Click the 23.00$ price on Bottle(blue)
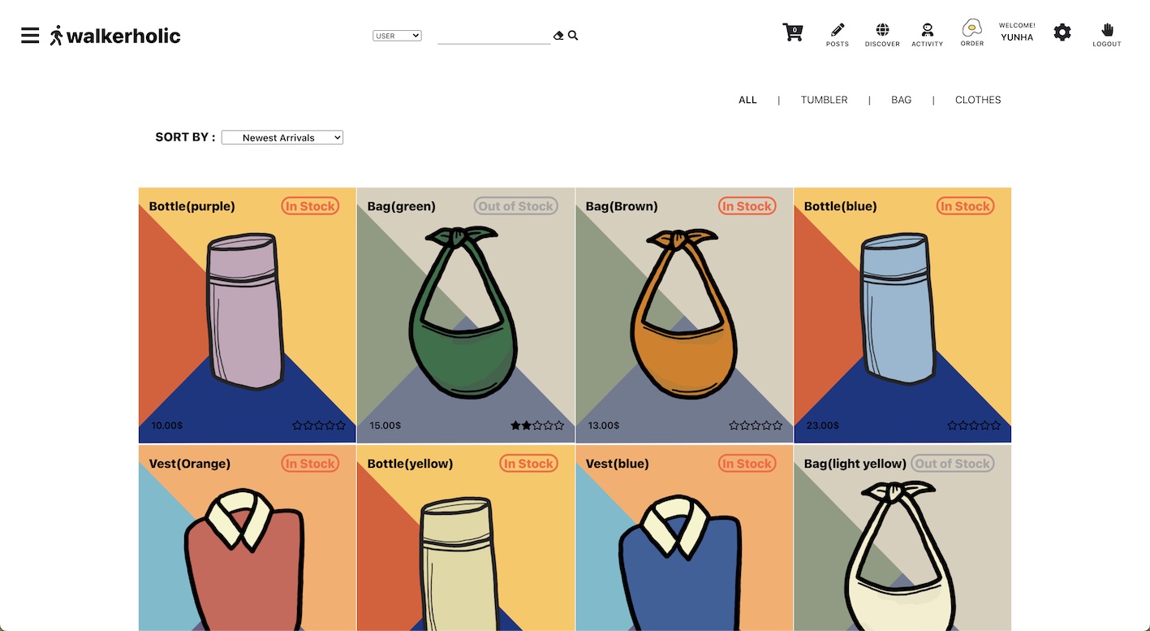Viewport: 1150px width, 631px height. pos(822,426)
